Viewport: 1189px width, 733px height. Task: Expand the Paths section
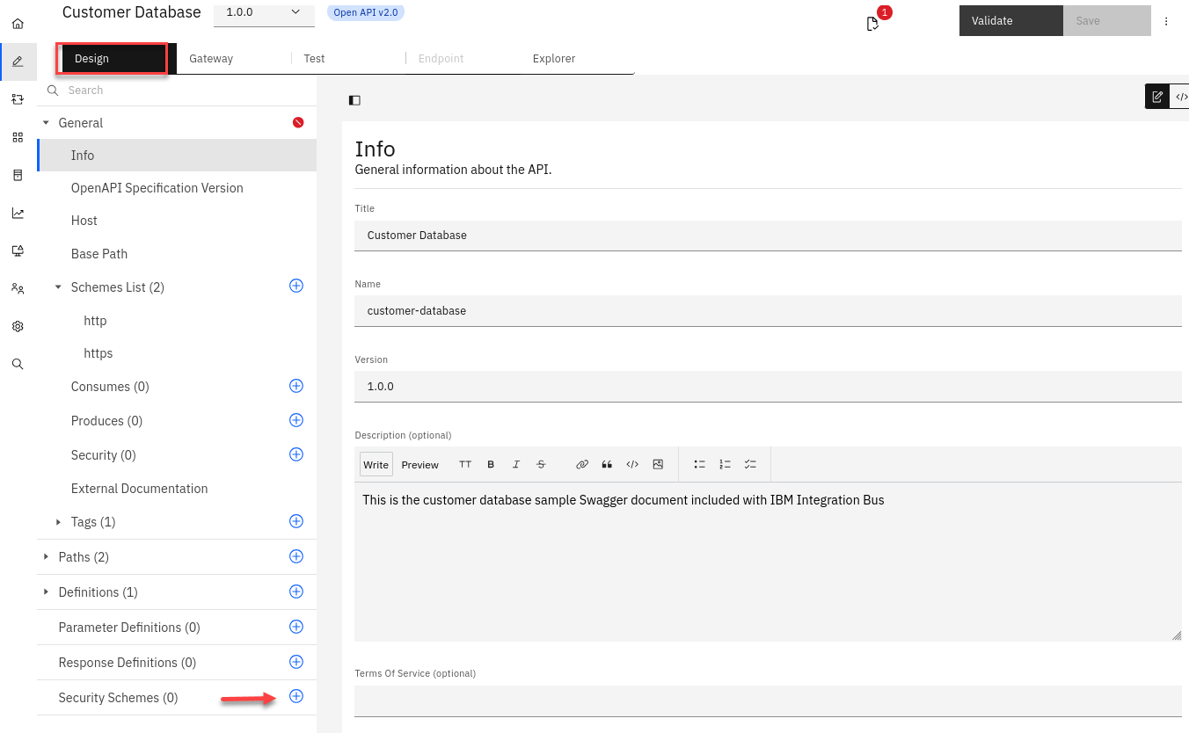point(47,556)
